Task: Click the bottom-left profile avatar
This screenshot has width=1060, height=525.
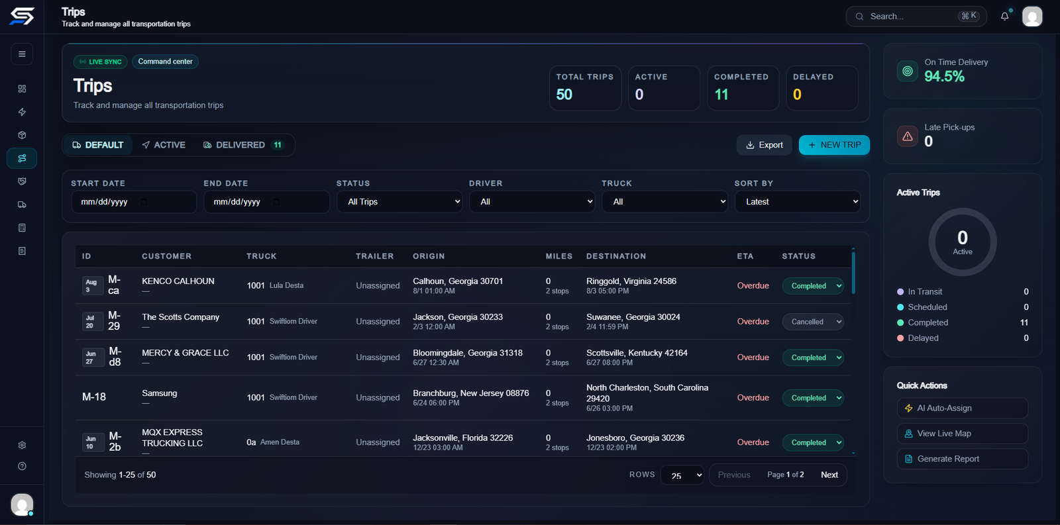Action: tap(22, 504)
